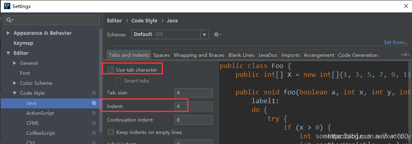Click the Editor breadcrumb
Screen dimensions: 412x144
115,20
